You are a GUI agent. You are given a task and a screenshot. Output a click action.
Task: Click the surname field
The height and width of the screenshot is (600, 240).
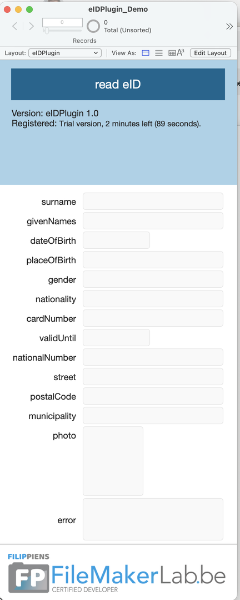pyautogui.click(x=153, y=201)
